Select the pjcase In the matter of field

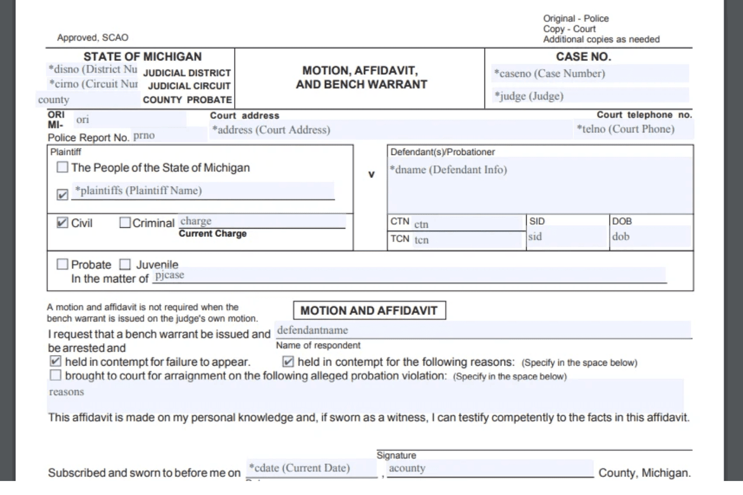(409, 275)
